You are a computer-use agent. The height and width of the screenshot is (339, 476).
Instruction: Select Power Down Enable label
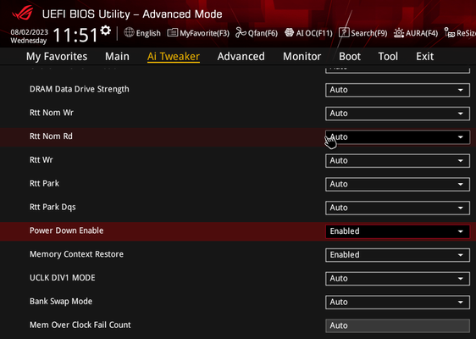(x=66, y=231)
